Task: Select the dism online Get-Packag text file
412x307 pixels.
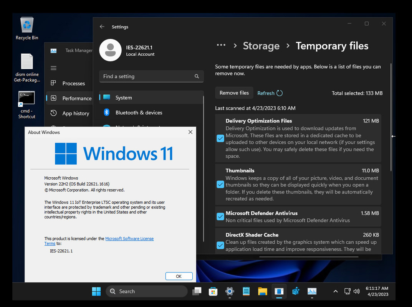Action: tap(27, 68)
